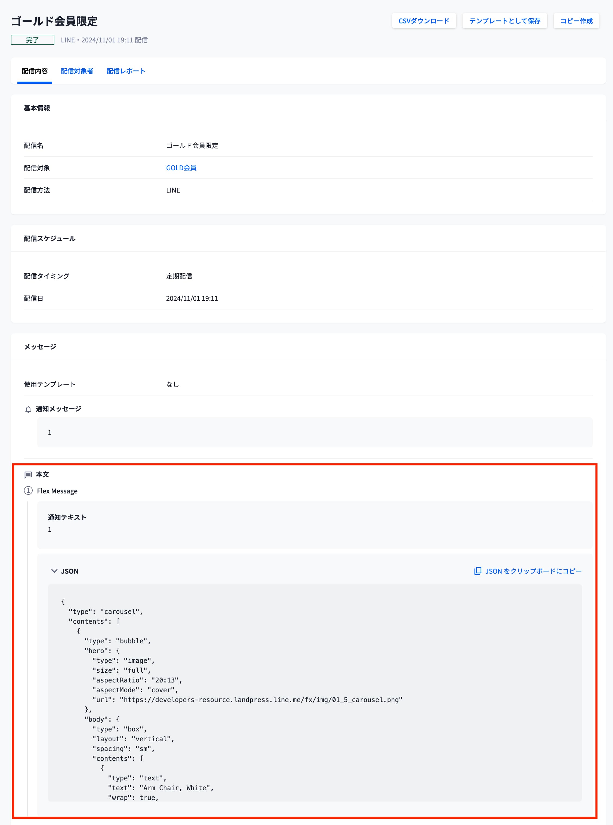Open the GOLD会員 target link
Viewport: 613px width, 825px height.
point(181,168)
